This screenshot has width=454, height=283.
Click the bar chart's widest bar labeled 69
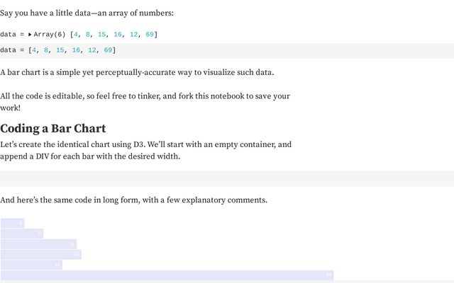pyautogui.click(x=167, y=275)
